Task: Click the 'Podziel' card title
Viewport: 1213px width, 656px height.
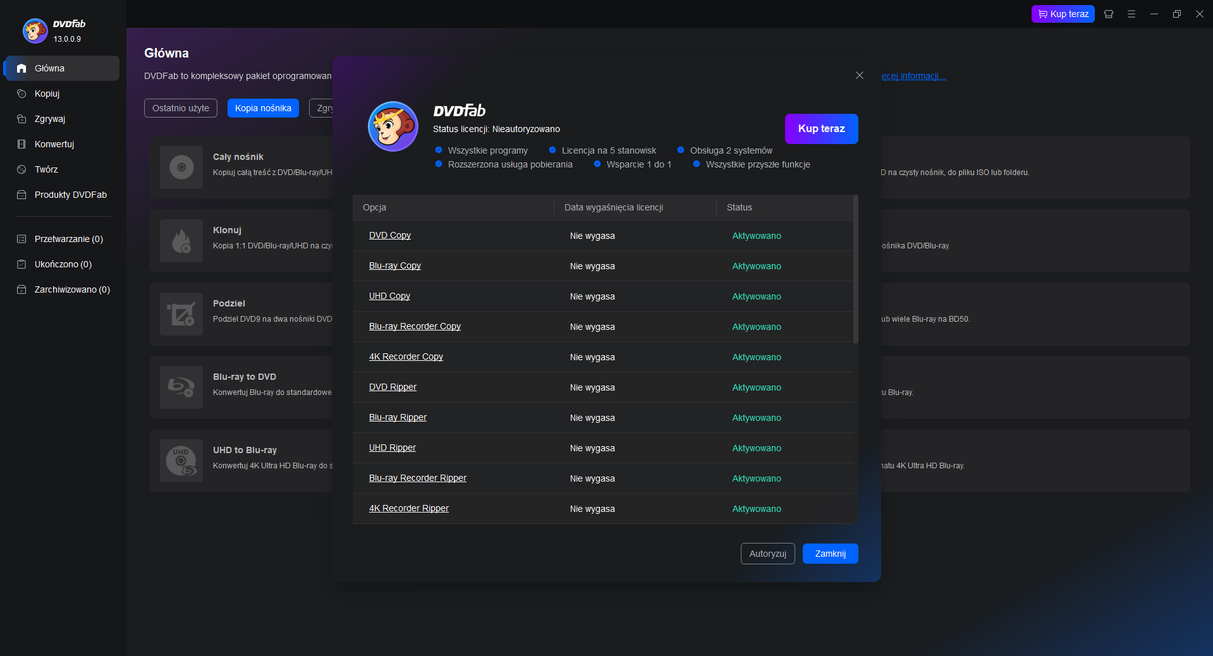Action: point(229,303)
